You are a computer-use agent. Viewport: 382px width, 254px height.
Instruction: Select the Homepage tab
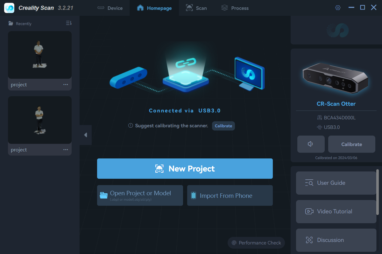(154, 8)
